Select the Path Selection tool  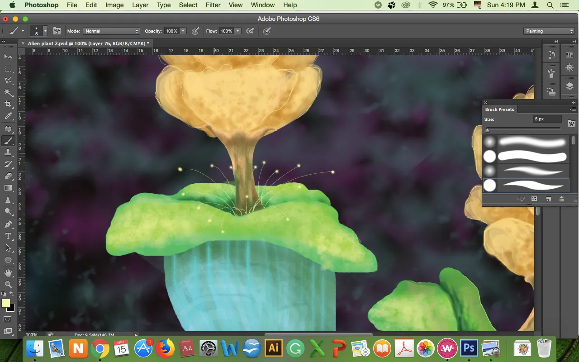tap(8, 248)
